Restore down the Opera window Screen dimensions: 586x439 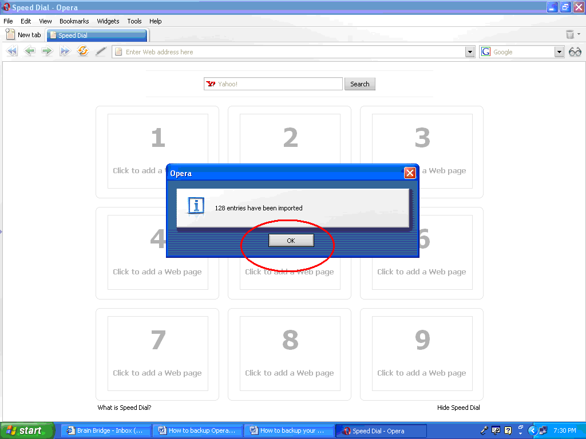coord(565,7)
